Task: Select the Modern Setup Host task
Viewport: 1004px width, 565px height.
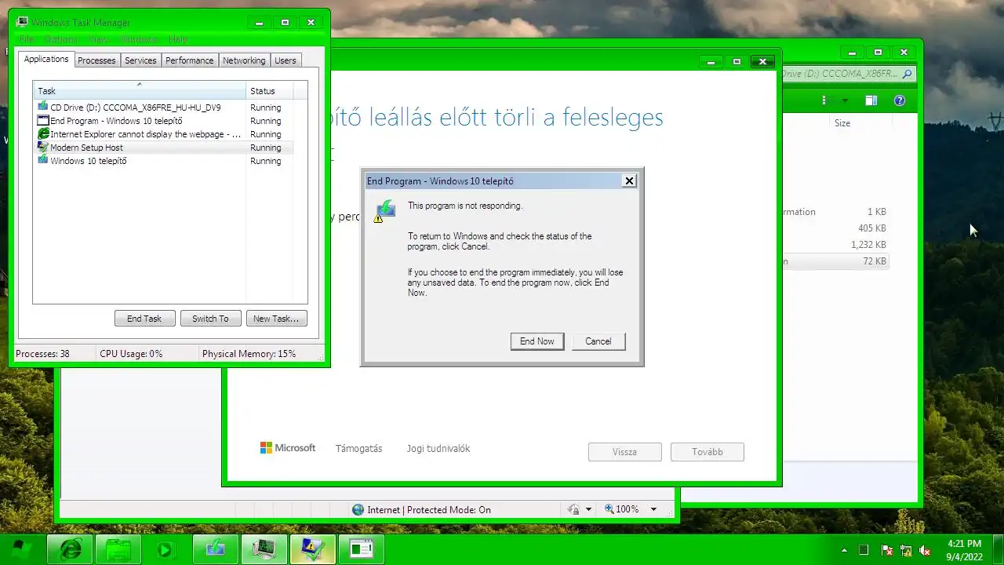Action: [x=163, y=148]
